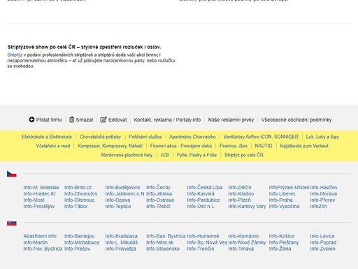Viewport: 358px width, 269px height.
Task: Open Chovatelské potřeby link
Action: point(100,137)
